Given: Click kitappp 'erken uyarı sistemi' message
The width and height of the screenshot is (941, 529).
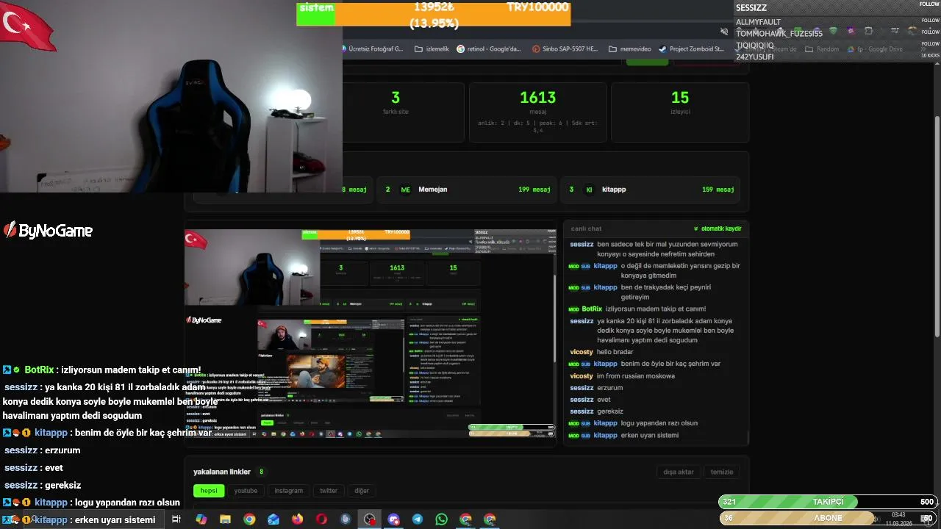Looking at the screenshot, I should point(623,435).
